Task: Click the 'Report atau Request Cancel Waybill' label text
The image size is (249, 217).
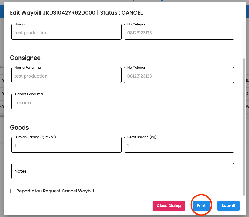Action: [55, 191]
